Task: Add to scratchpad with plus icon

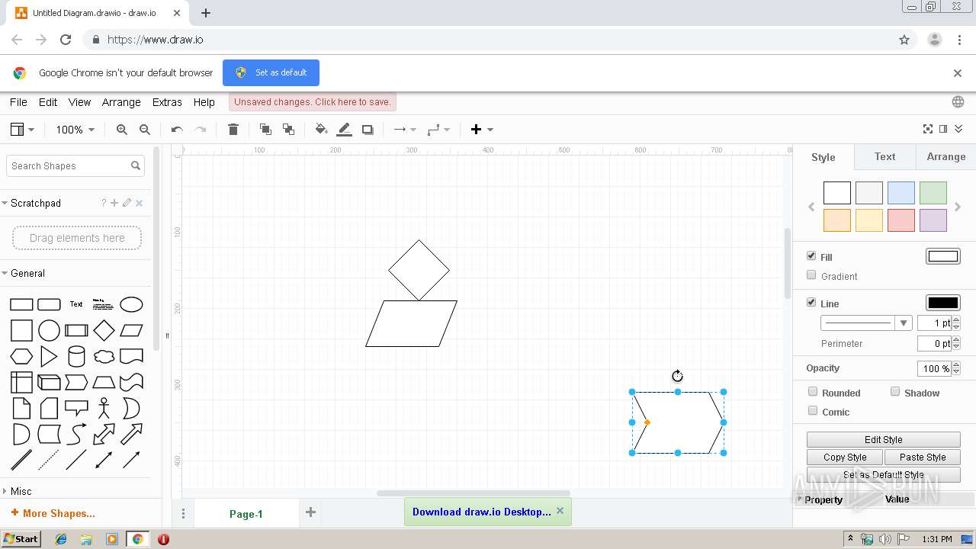Action: [114, 203]
